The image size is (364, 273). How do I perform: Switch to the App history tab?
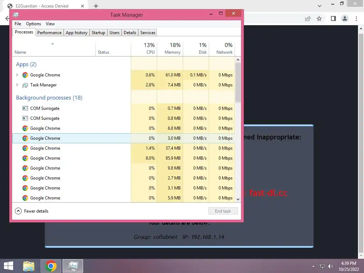77,33
